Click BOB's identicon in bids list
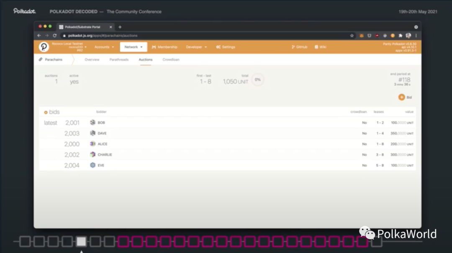The image size is (452, 253). coord(92,123)
